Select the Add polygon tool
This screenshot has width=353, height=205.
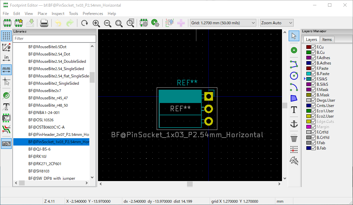coord(294,98)
